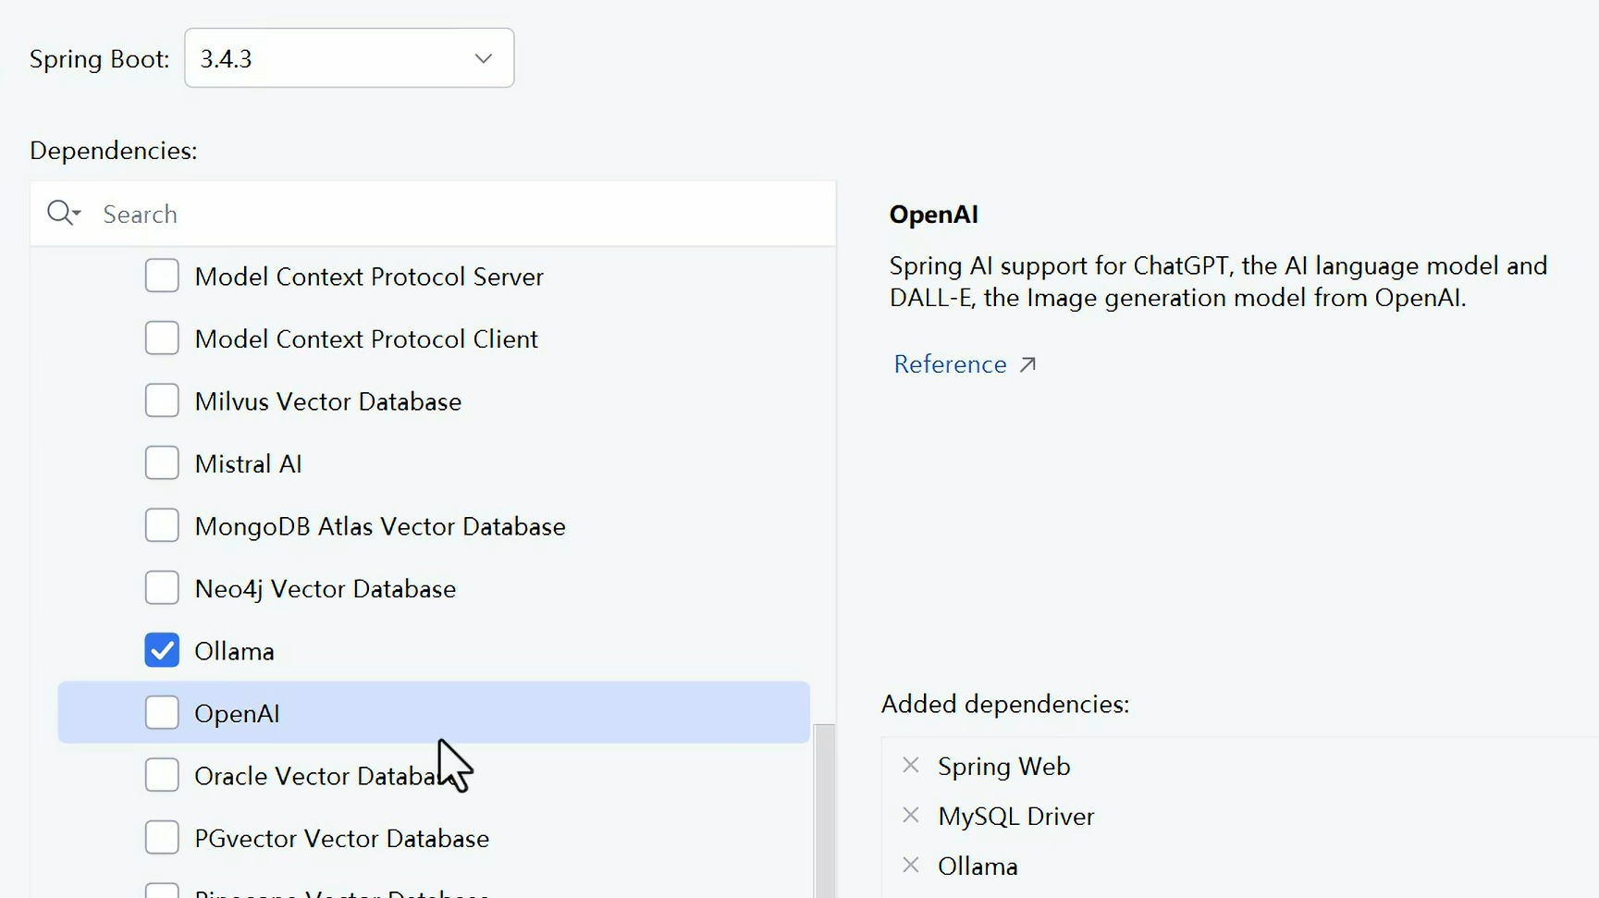Select the 'Mistral AI' row label

[248, 464]
